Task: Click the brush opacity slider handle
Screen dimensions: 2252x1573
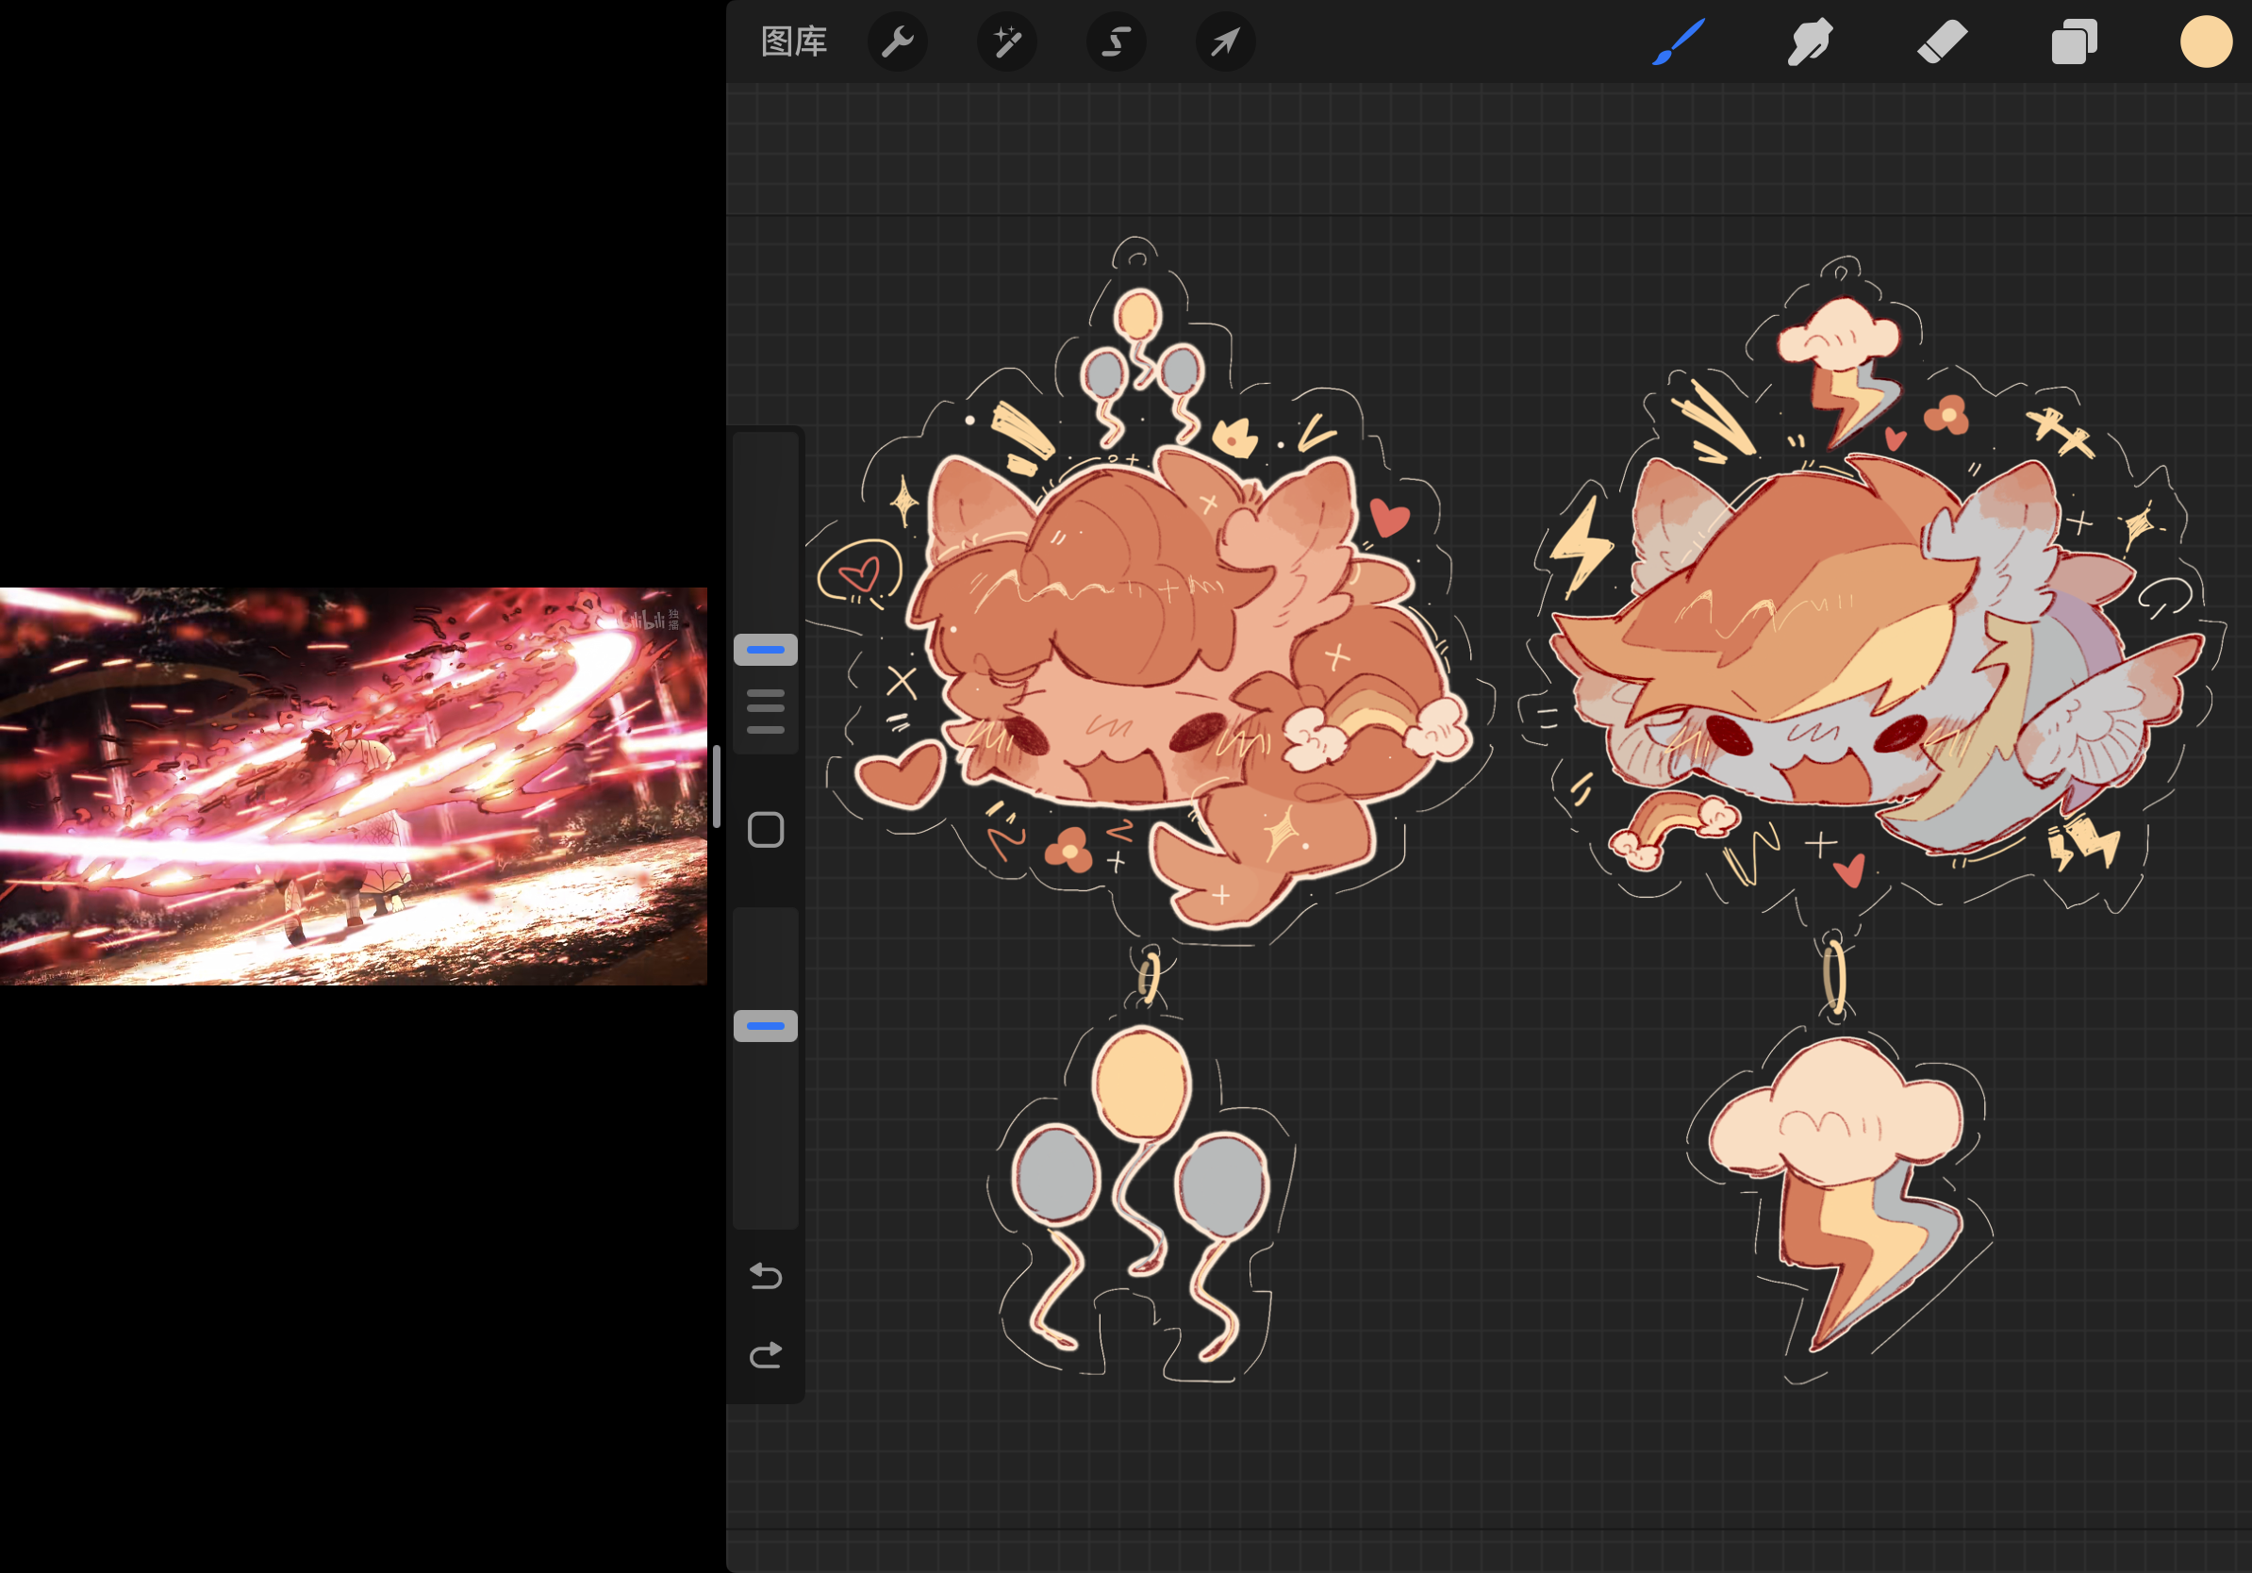Action: tap(765, 1026)
